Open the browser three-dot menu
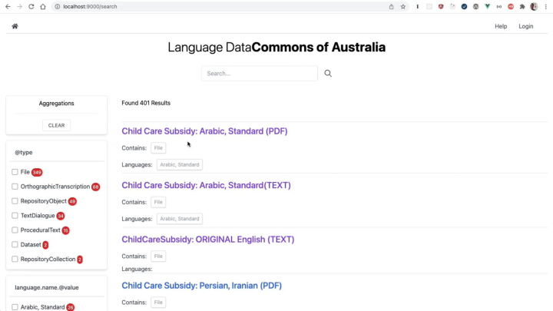Screen dimensions: 553x311 click(546, 6)
